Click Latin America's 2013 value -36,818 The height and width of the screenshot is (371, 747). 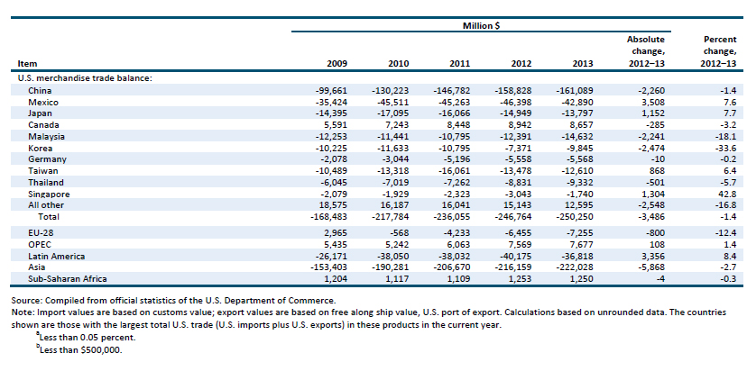[578, 256]
